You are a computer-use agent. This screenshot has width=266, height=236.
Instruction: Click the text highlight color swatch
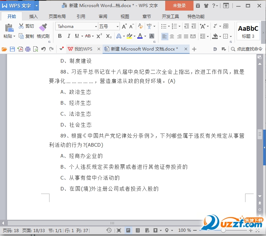coord(129,36)
